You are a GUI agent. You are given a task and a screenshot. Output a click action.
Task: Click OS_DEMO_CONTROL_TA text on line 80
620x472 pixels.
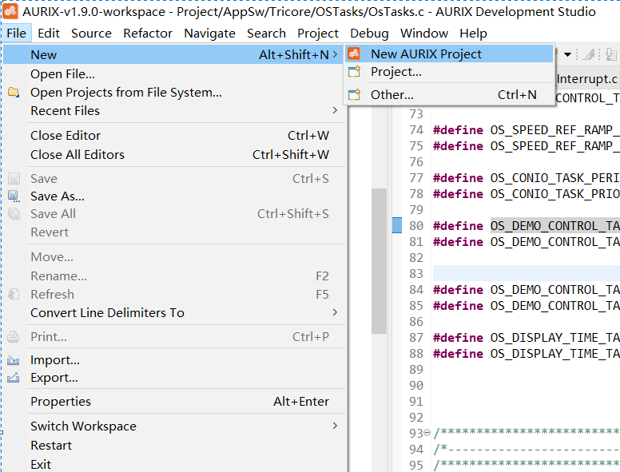[555, 226]
